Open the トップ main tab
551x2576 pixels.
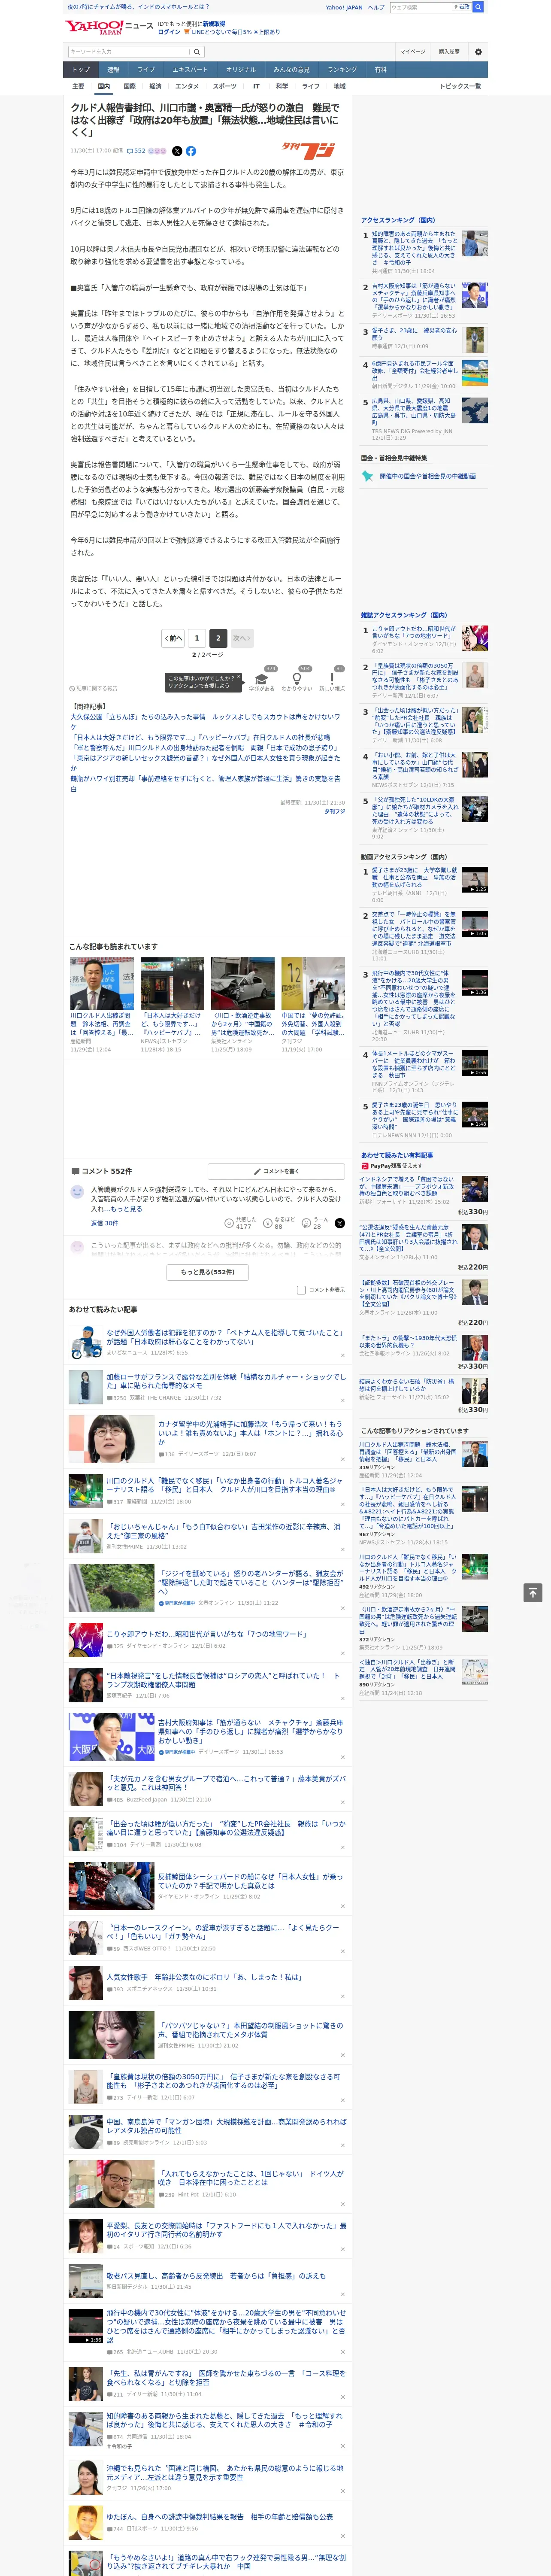click(x=81, y=69)
